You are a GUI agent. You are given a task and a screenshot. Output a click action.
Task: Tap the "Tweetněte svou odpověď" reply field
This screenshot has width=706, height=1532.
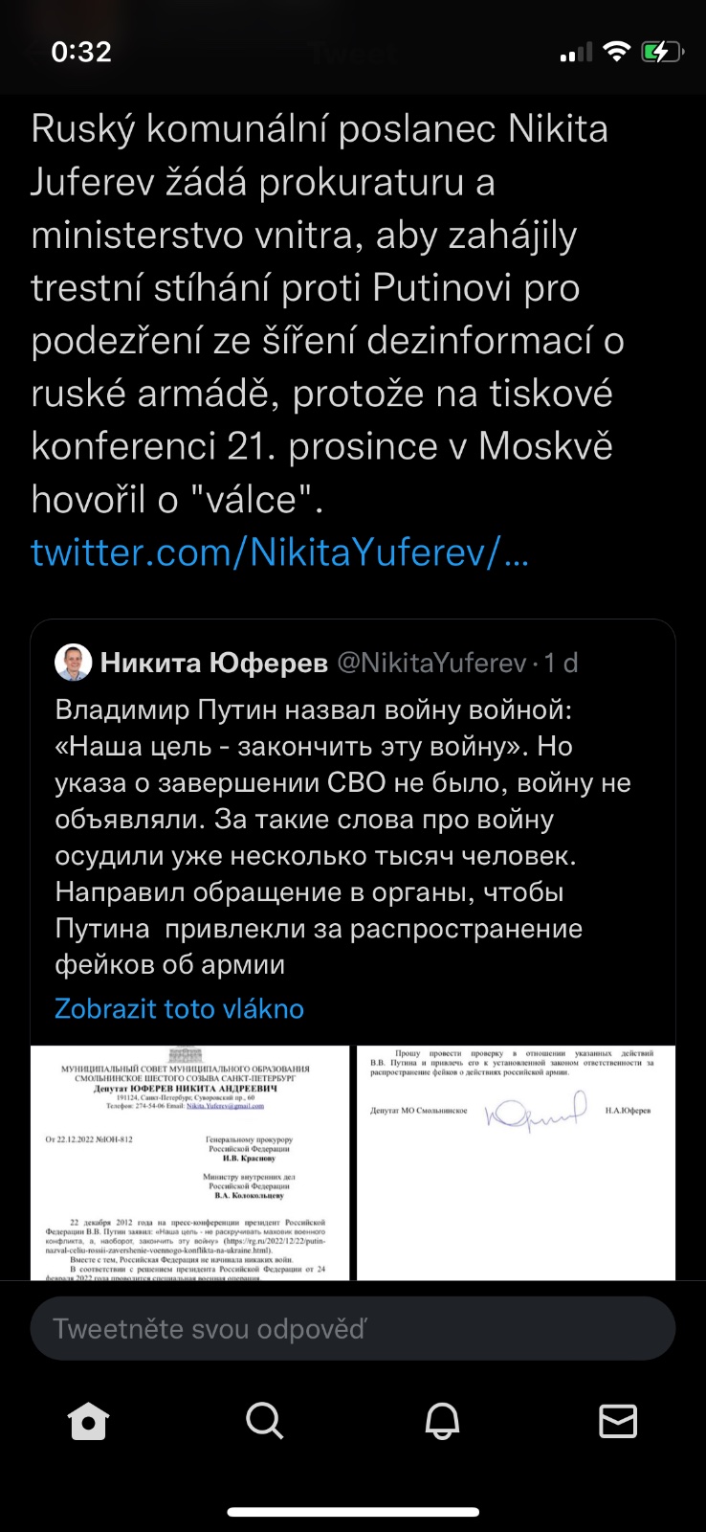click(x=353, y=1328)
